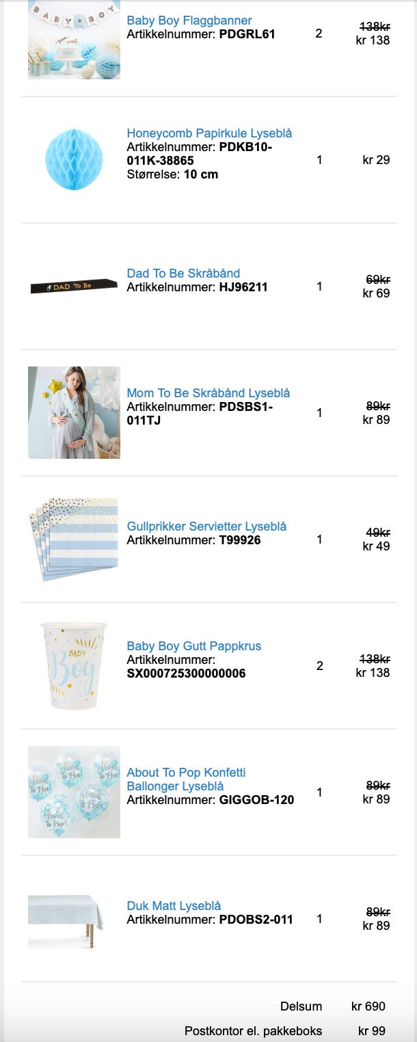Open Honeycomb Papirkule Lyseblå link
Screen dimensions: 417x1042
tap(209, 133)
